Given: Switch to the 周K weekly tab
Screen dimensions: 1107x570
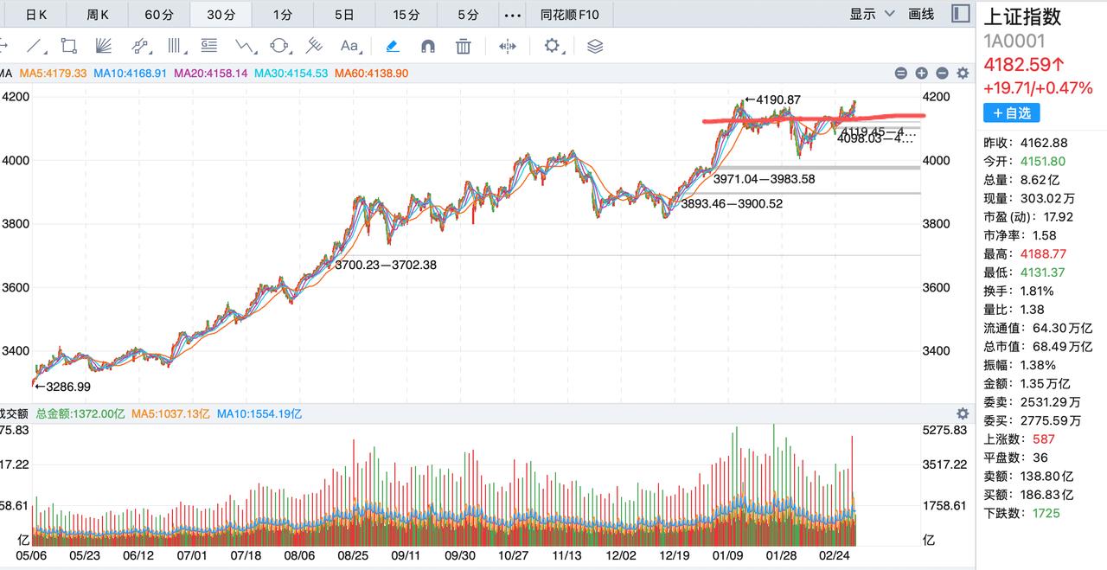Looking at the screenshot, I should tap(99, 14).
